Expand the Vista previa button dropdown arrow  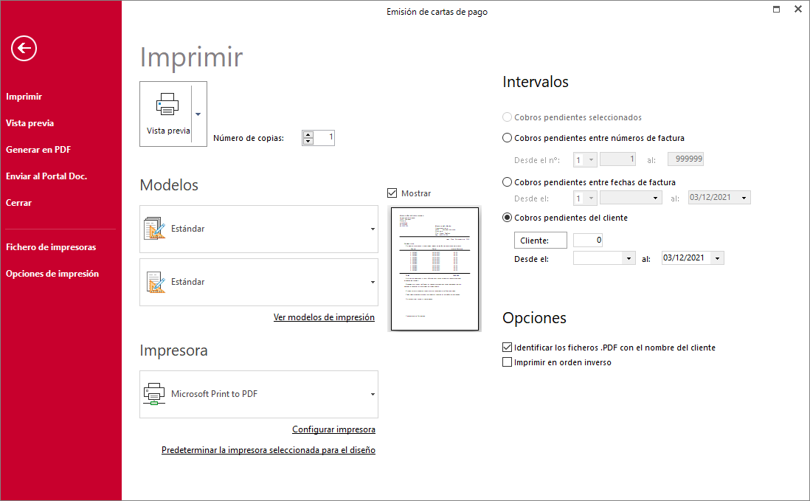[x=198, y=114]
